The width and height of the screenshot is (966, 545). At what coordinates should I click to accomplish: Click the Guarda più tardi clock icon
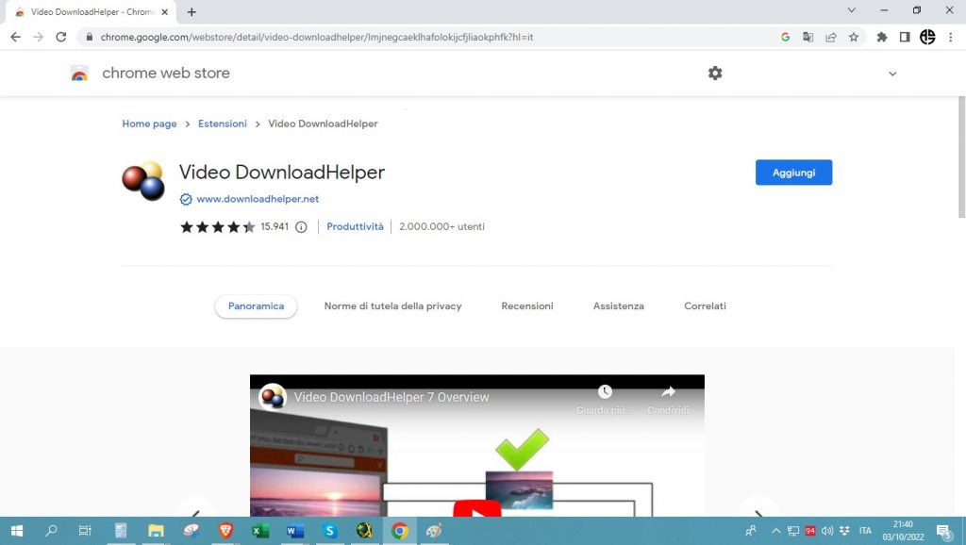pyautogui.click(x=605, y=393)
